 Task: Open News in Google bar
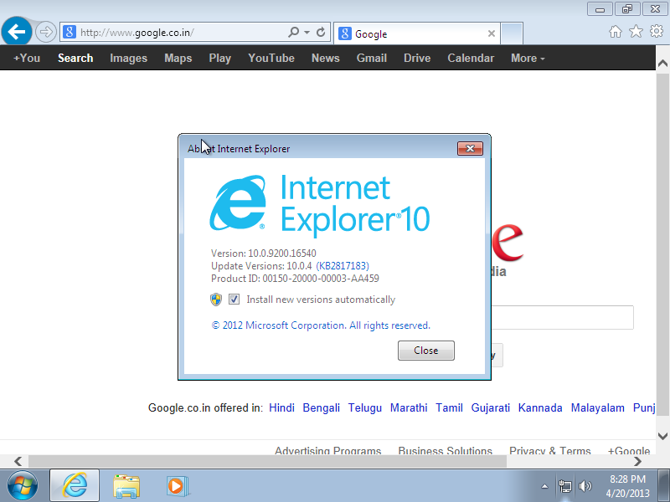pyautogui.click(x=325, y=58)
